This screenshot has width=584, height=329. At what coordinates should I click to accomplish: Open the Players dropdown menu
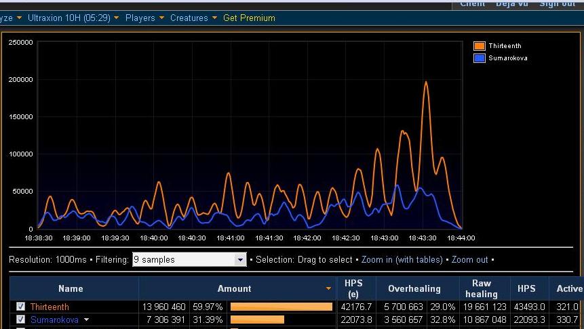click(x=144, y=18)
